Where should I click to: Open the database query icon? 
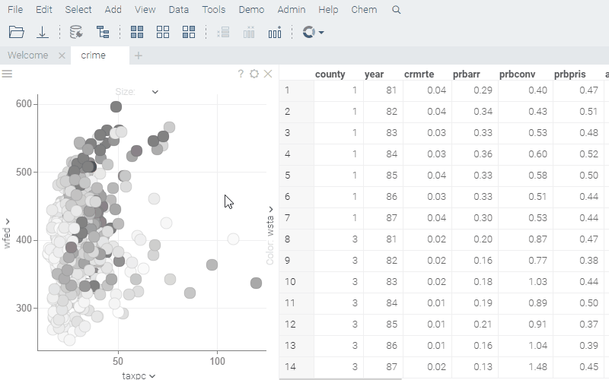click(x=76, y=32)
